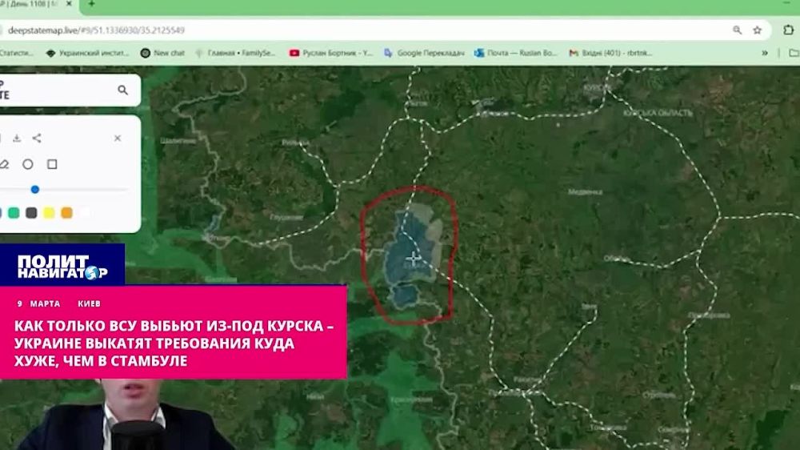
Task: Click the map search magnifier icon
Action: pyautogui.click(x=122, y=90)
